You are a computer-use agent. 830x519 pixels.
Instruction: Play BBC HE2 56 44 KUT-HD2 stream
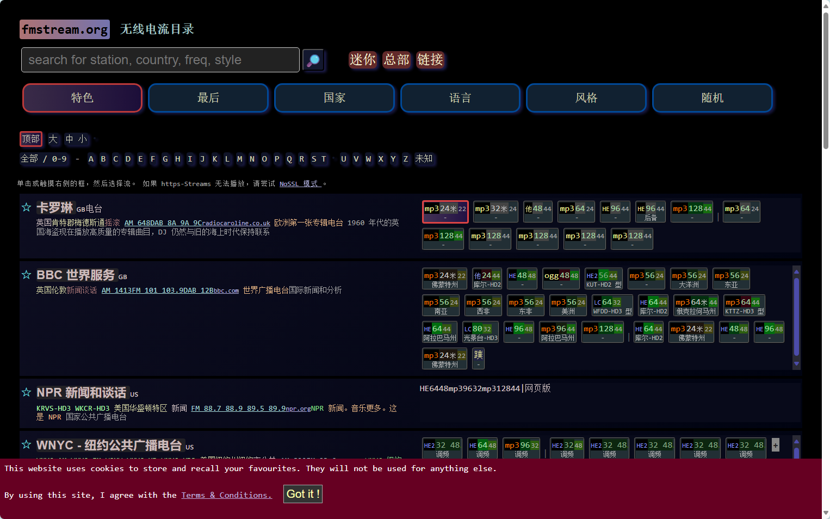(604, 279)
